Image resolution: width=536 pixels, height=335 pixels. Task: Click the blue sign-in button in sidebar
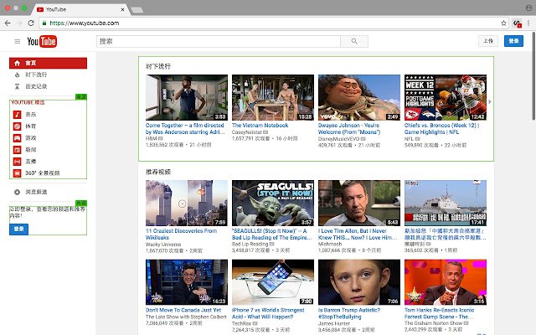point(18,229)
